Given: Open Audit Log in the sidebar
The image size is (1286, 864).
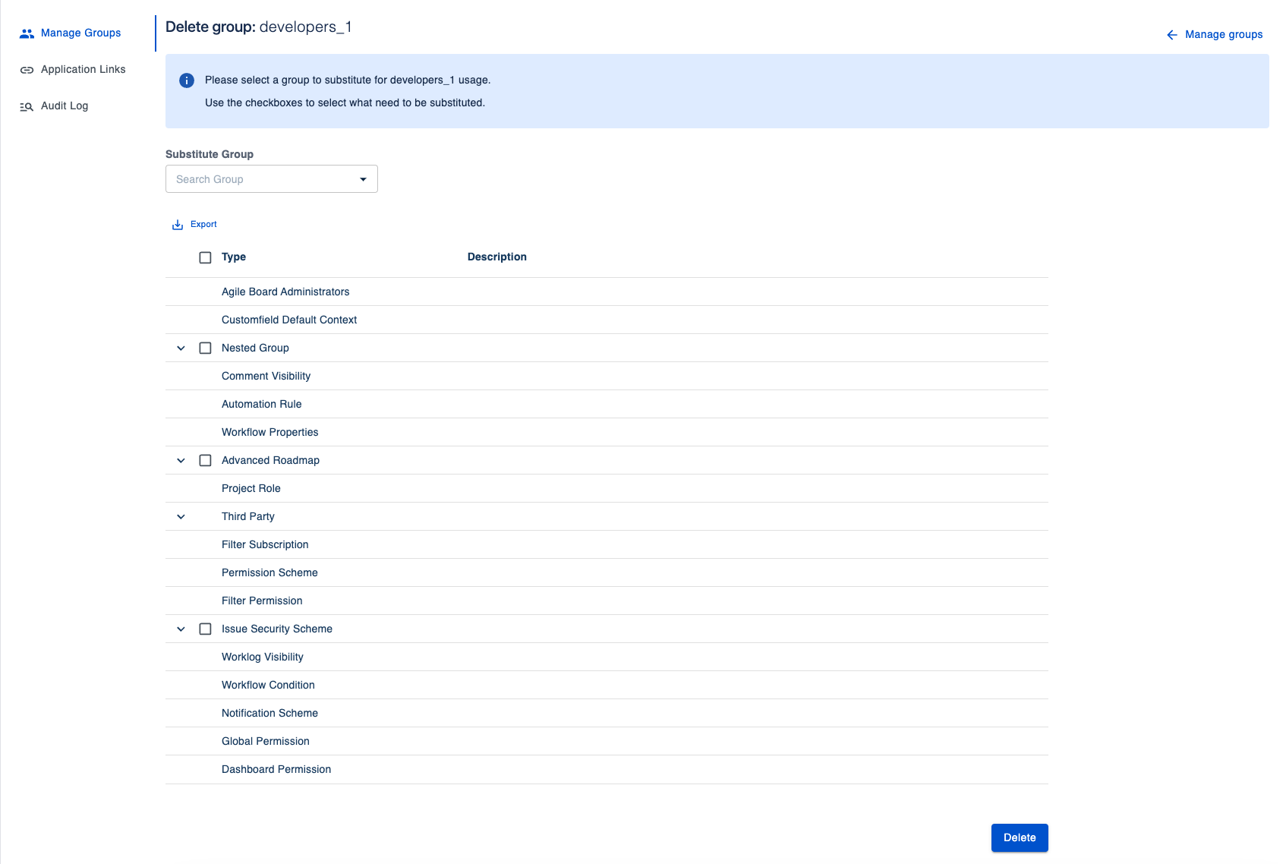Looking at the screenshot, I should click(x=65, y=106).
